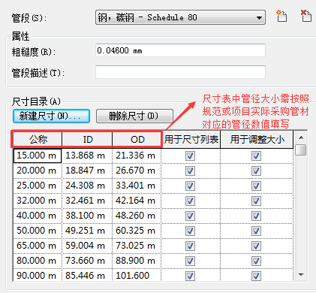Screen dimensions: 316x293
Task: Toggle 用于尺寸列表 checkbox for 50.000 row
Action: 190,231
